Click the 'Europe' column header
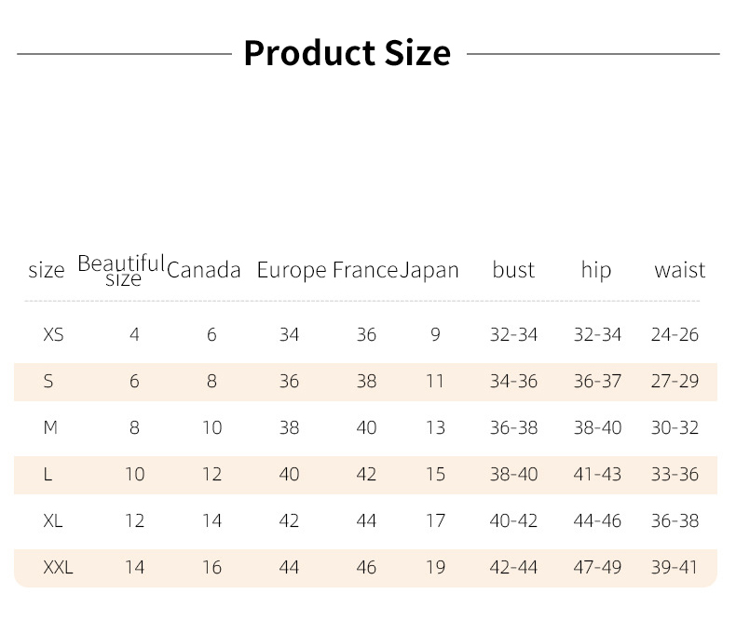The width and height of the screenshot is (736, 634). 291,270
